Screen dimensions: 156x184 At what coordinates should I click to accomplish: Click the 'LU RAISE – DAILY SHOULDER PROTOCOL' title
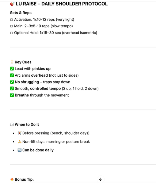coord(62,4)
